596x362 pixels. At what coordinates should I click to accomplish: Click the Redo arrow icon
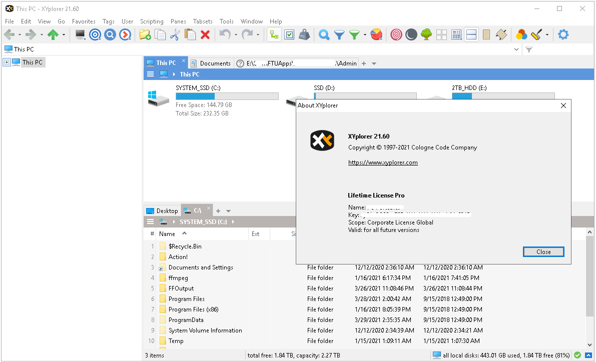tap(247, 34)
